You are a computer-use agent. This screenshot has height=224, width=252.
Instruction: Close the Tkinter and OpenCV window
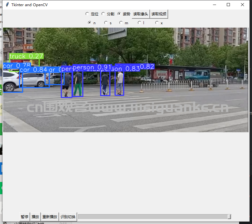242,5
